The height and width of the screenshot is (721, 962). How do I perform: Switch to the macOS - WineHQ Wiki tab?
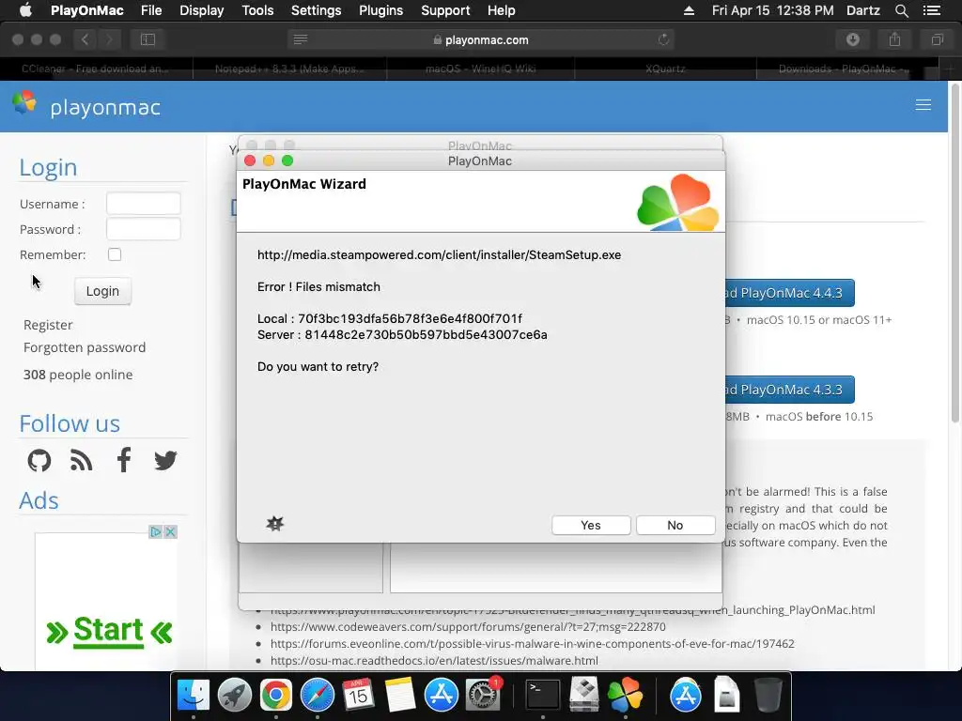point(481,69)
